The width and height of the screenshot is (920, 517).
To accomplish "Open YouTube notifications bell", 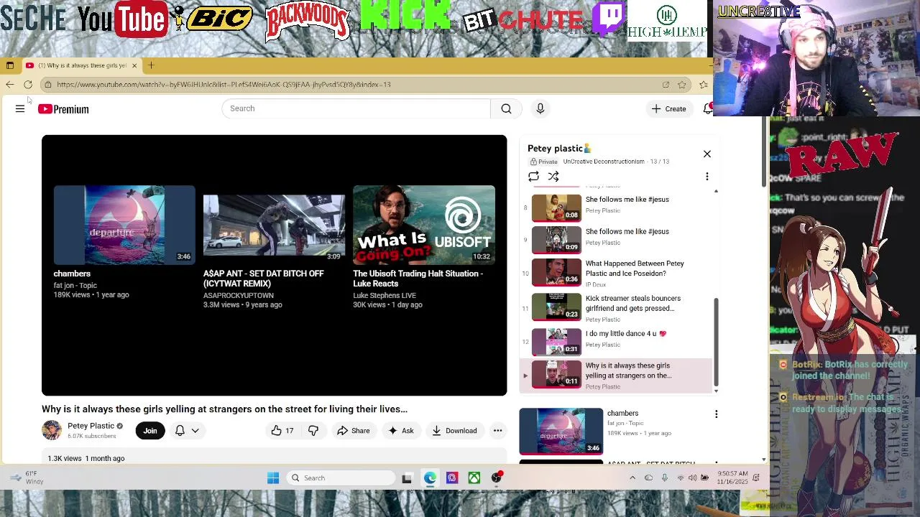I will point(707,108).
